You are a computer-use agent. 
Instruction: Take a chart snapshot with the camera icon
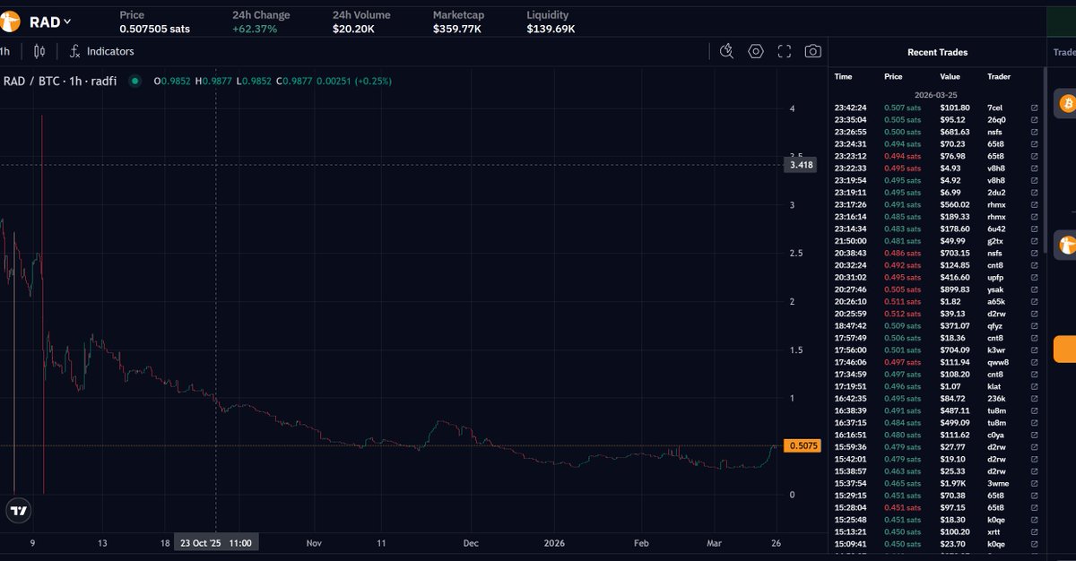pos(813,51)
